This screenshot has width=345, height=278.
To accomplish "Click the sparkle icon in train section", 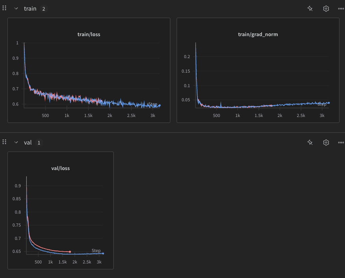I will click(x=310, y=9).
